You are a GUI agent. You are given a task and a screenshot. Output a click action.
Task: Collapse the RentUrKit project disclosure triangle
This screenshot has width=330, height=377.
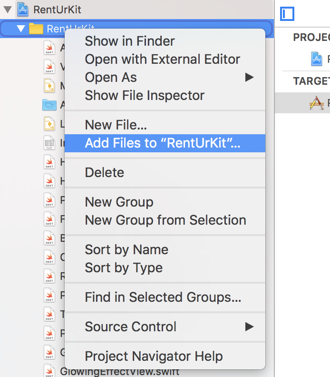(x=8, y=10)
